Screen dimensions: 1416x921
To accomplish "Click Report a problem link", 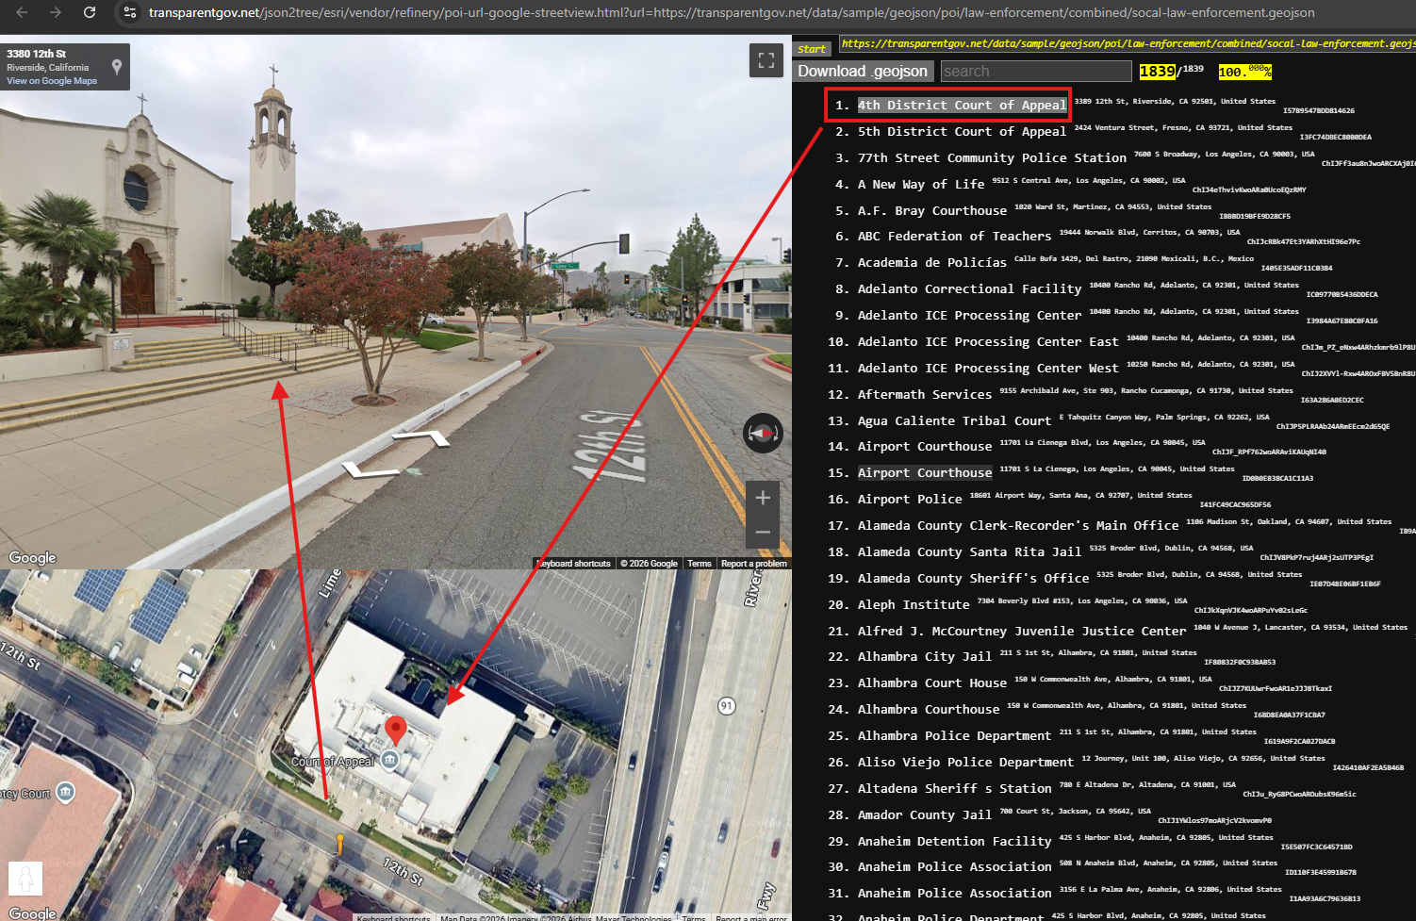I will click(753, 564).
